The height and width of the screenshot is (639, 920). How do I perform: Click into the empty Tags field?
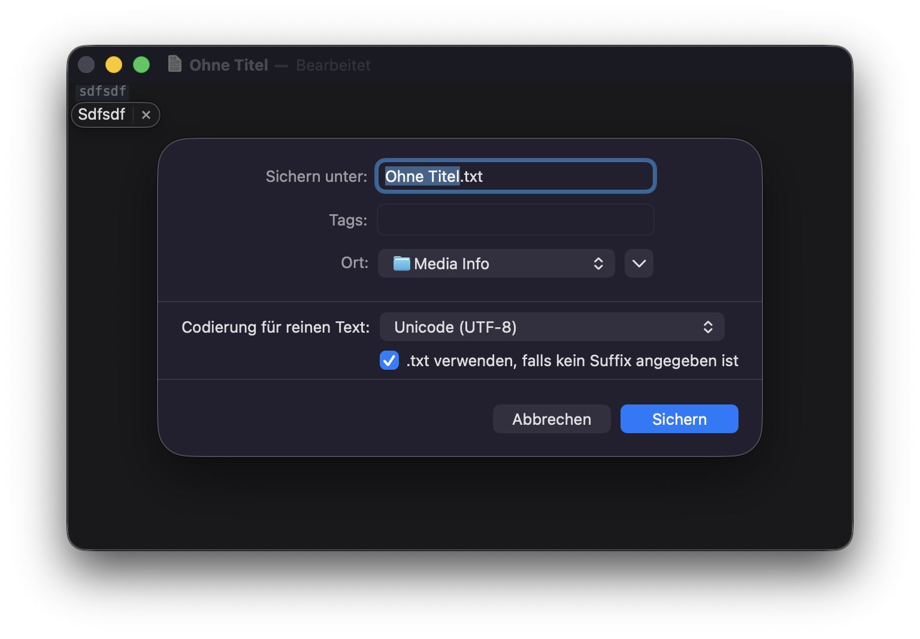[x=515, y=220]
